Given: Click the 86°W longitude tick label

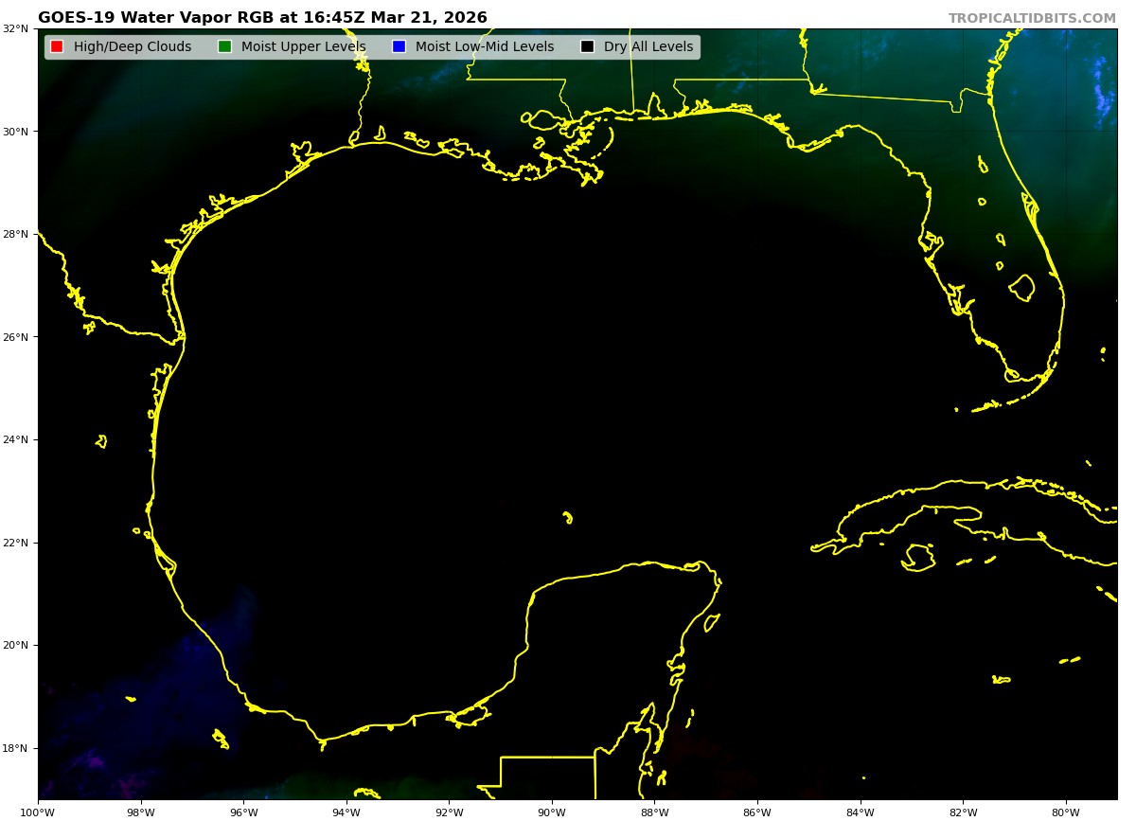Looking at the screenshot, I should click(x=757, y=812).
